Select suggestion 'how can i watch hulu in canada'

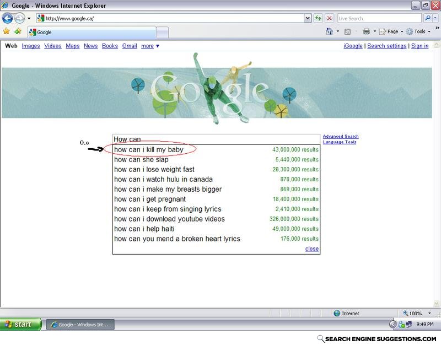click(x=216, y=179)
